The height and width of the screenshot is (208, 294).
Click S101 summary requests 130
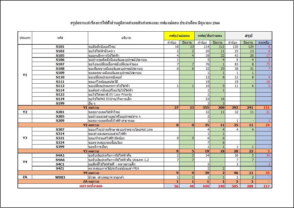click(x=235, y=47)
